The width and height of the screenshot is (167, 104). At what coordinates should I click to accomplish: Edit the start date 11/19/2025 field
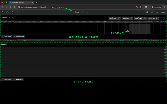115,18
